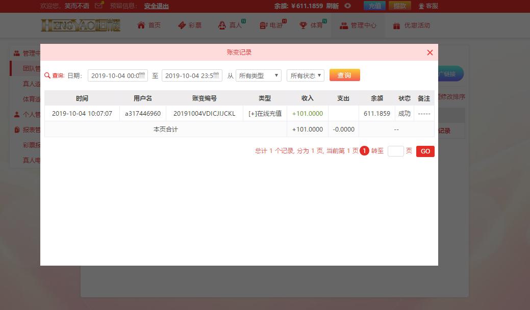This screenshot has height=310, width=530.
Task: Click the start date input field
Action: pyautogui.click(x=118, y=75)
